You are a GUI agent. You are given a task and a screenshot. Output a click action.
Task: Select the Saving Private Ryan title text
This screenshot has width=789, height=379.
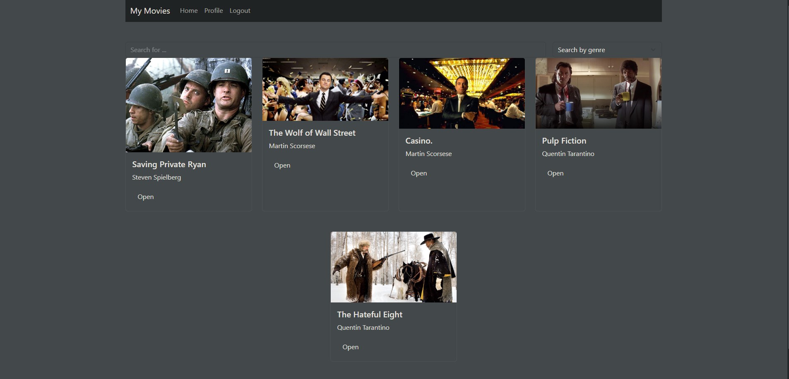point(169,164)
